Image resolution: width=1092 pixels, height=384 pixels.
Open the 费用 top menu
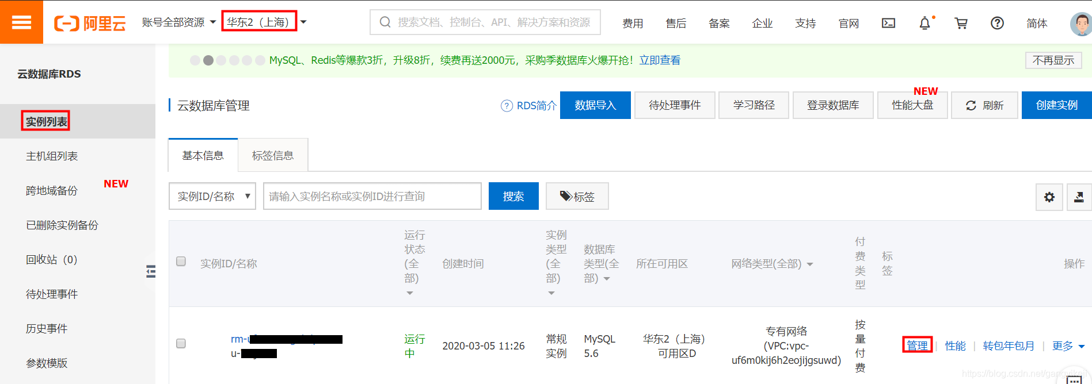click(633, 24)
